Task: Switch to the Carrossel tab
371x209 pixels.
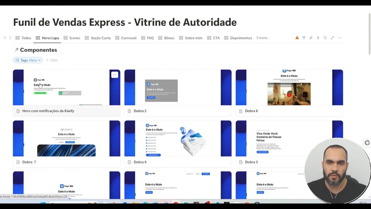Action: click(126, 38)
